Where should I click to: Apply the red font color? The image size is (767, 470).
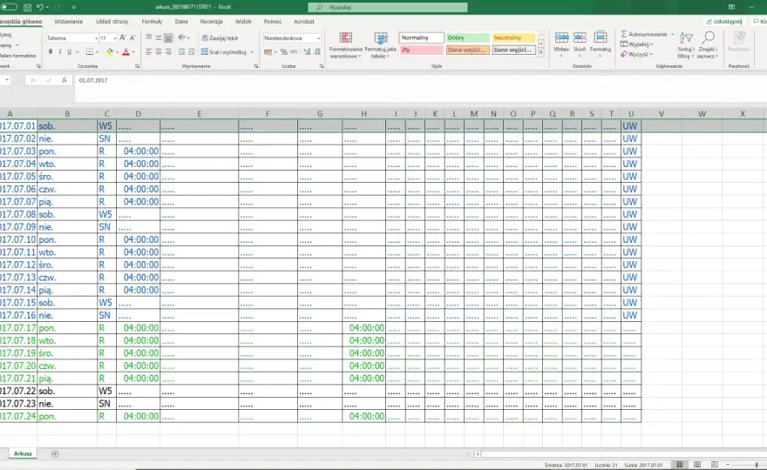tap(126, 52)
